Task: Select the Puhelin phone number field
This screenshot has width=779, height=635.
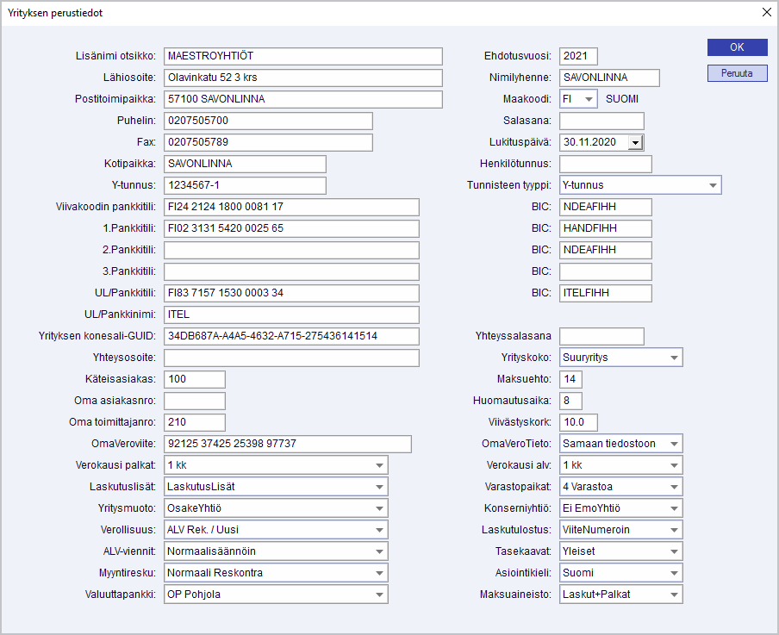Action: tap(268, 121)
